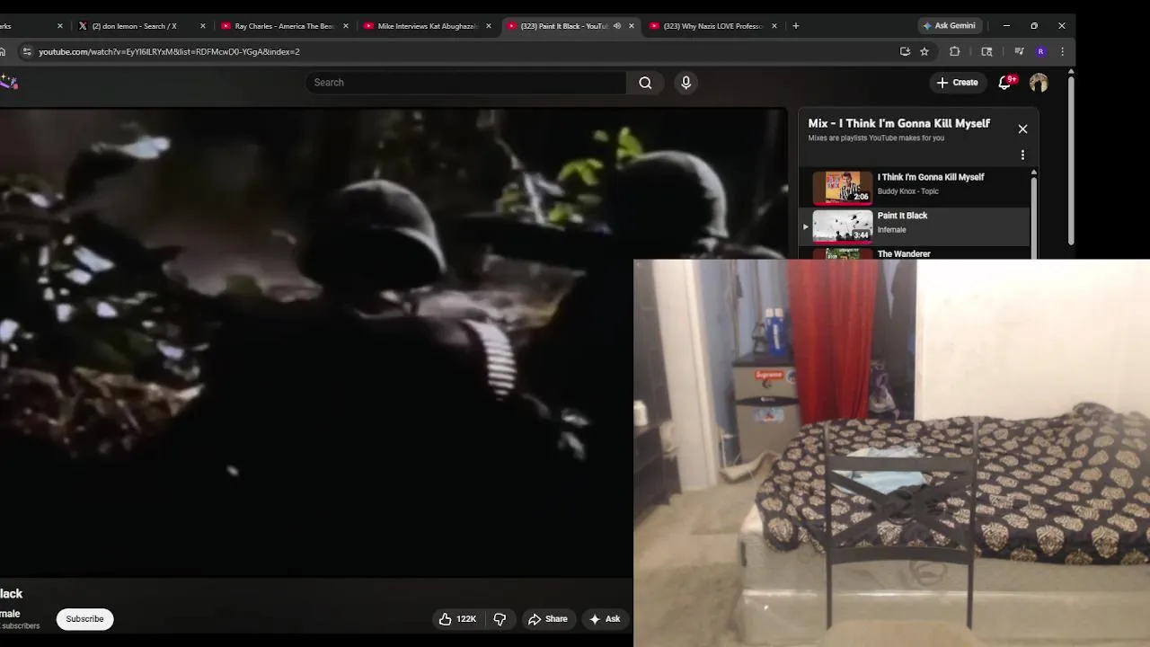Click the Ask button under the video
1150x647 pixels.
click(x=605, y=619)
